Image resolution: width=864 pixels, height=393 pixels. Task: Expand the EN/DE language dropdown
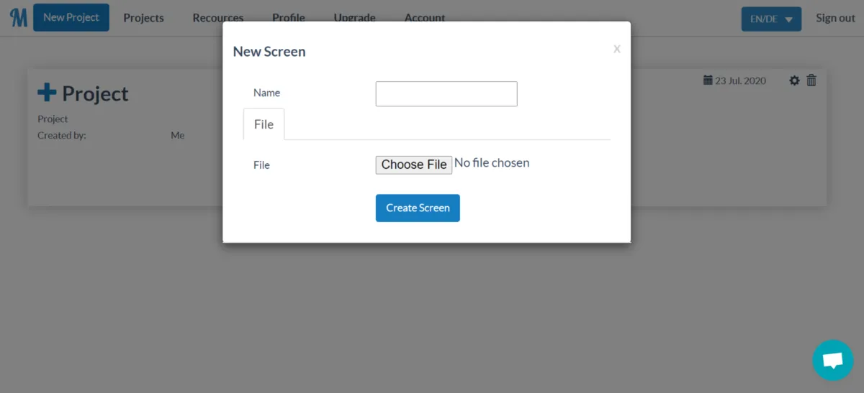[771, 19]
